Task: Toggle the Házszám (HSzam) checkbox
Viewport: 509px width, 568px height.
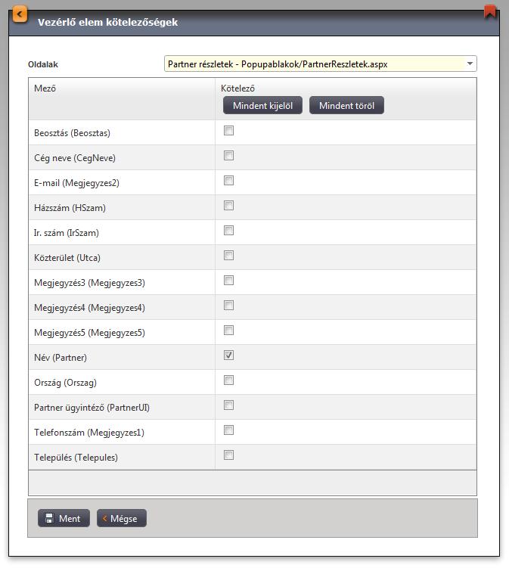Action: click(228, 206)
